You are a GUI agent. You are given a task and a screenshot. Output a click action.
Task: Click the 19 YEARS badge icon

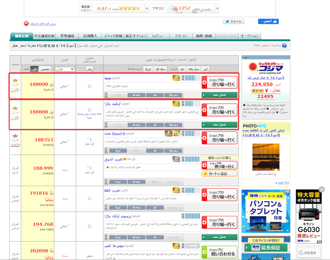click(176, 104)
